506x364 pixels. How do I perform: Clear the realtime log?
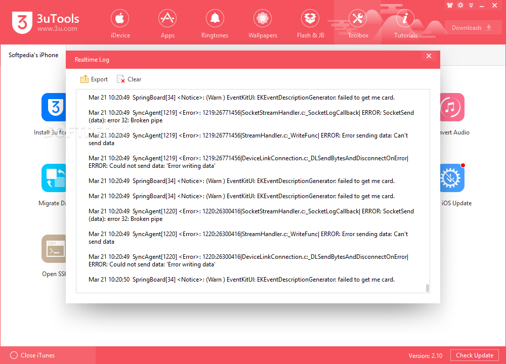pos(129,79)
